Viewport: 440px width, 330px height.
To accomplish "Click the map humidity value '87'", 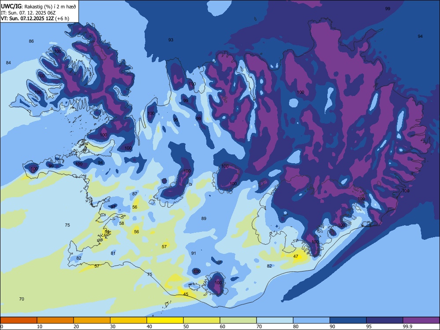I will tap(135, 194).
